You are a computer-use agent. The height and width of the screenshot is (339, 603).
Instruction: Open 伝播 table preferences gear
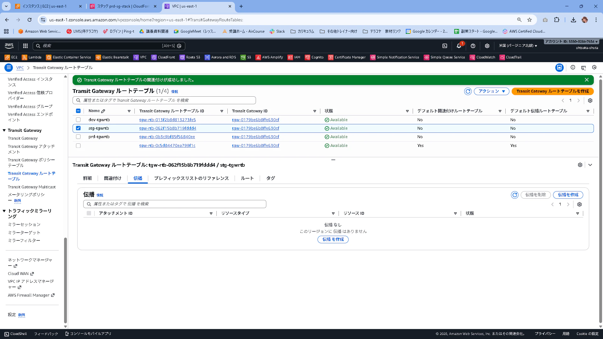tap(579, 204)
